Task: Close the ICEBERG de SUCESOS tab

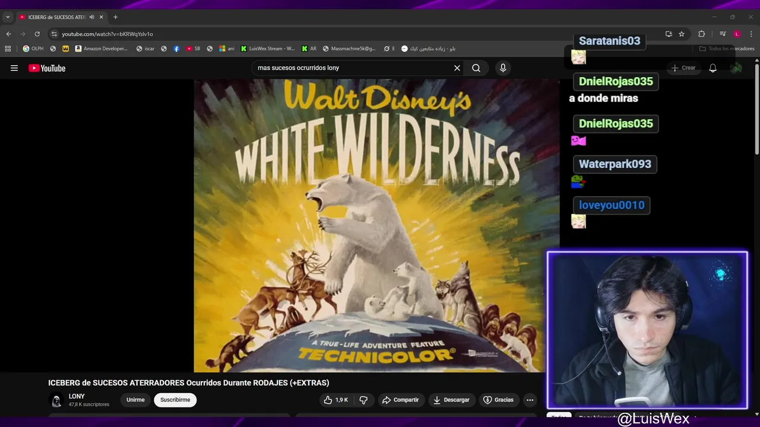Action: pyautogui.click(x=101, y=17)
